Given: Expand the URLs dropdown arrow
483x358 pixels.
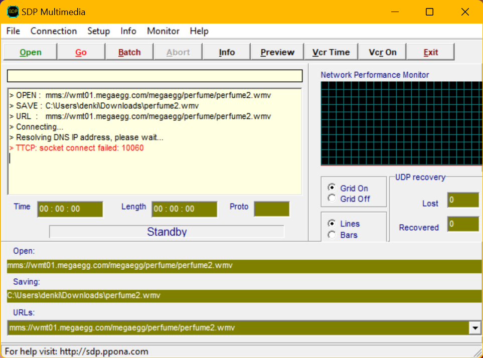Looking at the screenshot, I should (474, 328).
